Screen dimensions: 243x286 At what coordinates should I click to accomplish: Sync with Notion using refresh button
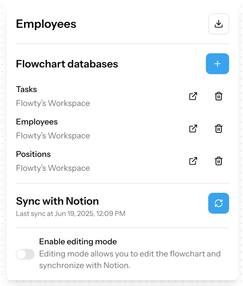tap(219, 203)
